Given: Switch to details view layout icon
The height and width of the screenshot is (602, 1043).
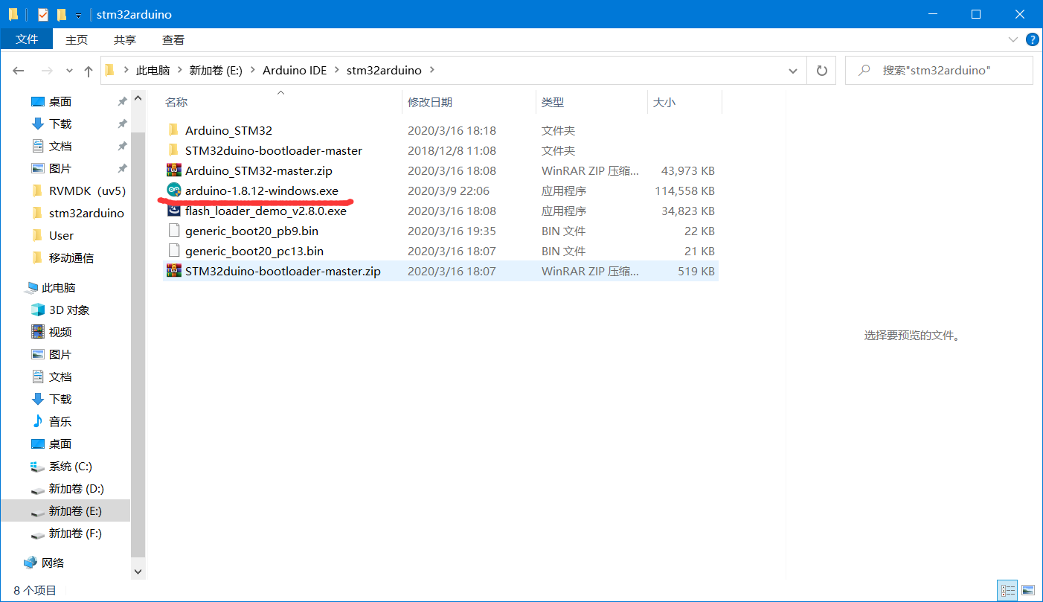Looking at the screenshot, I should click(1008, 591).
